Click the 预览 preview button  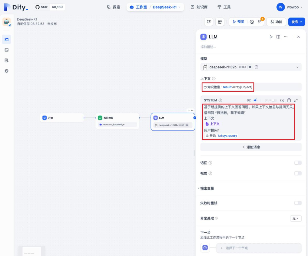tap(238, 22)
